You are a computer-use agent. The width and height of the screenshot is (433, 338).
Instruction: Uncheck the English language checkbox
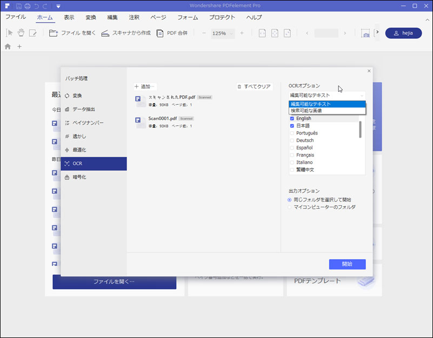coord(292,118)
